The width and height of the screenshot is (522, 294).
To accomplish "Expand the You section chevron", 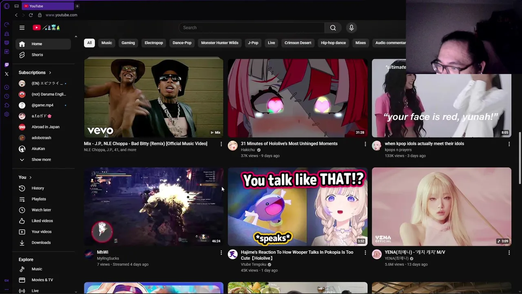I will pos(30,177).
